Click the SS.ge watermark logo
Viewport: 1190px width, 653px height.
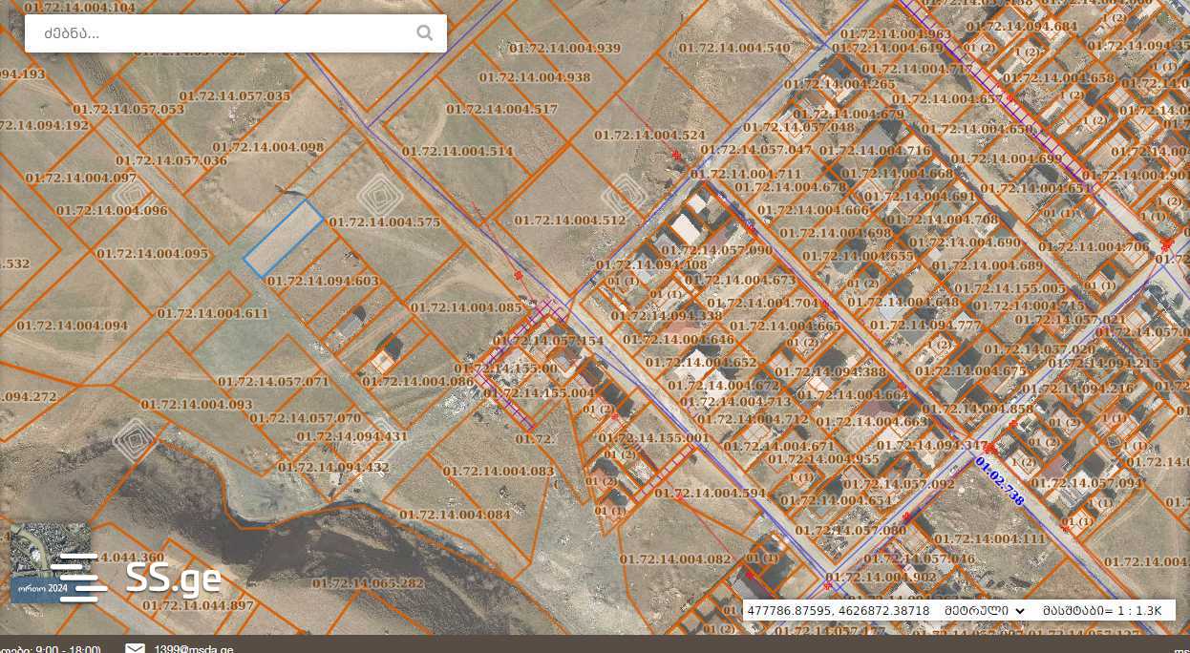[x=173, y=577]
